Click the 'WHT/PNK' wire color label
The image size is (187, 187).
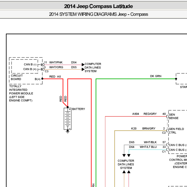tap(56, 62)
